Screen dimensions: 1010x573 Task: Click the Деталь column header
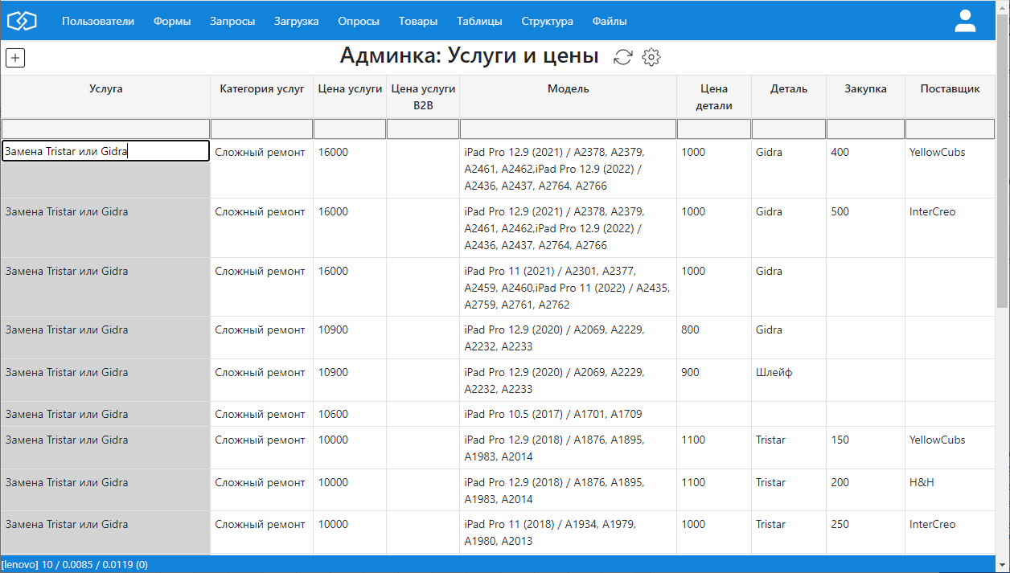[789, 96]
